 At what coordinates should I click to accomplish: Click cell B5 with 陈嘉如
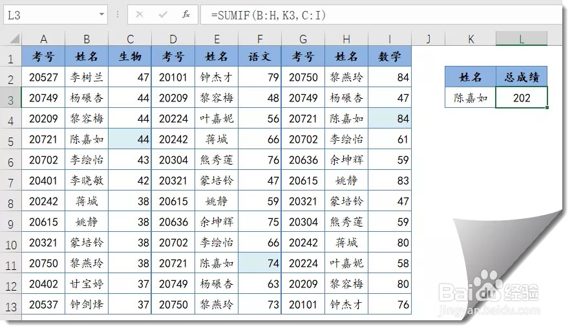click(x=87, y=139)
